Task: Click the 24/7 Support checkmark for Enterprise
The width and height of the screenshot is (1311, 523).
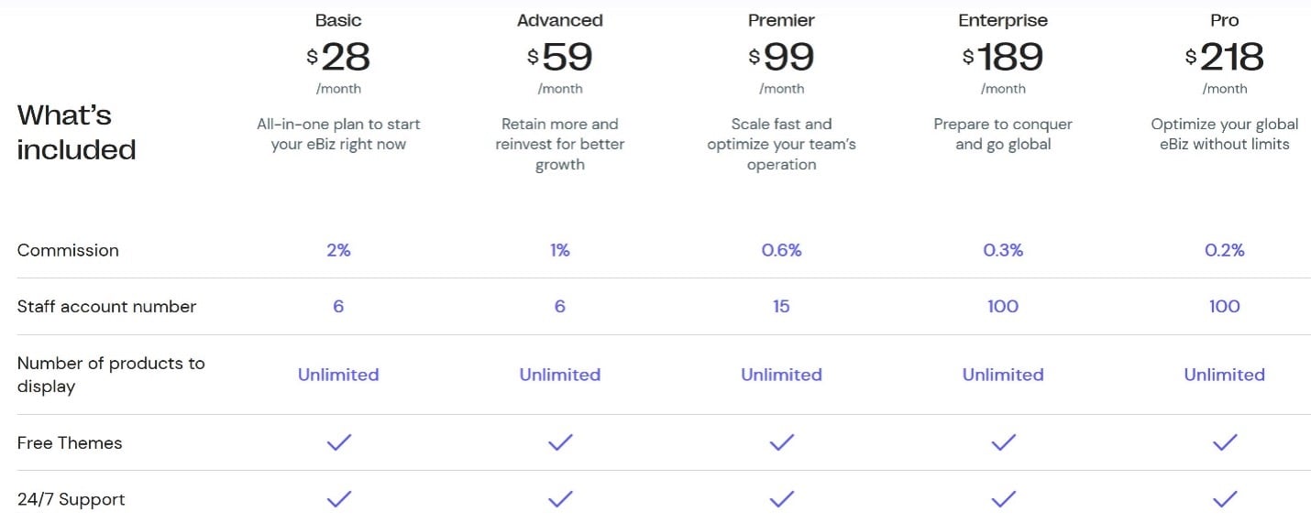Action: pos(1003,499)
